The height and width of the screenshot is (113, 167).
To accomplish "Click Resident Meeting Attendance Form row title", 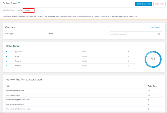I will tap(18, 100).
